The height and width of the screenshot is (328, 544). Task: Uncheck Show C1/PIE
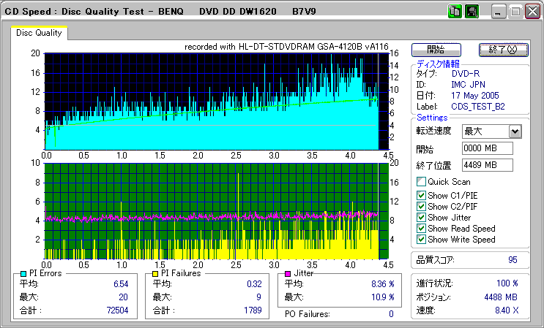[x=421, y=195]
